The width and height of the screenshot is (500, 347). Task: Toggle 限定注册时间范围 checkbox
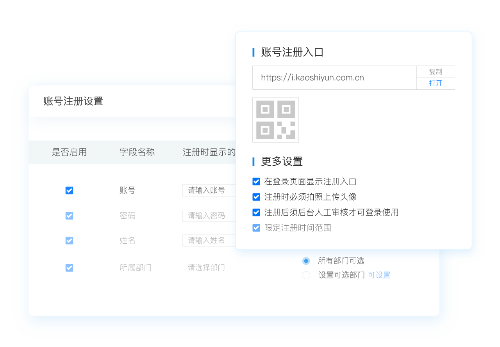pos(256,228)
